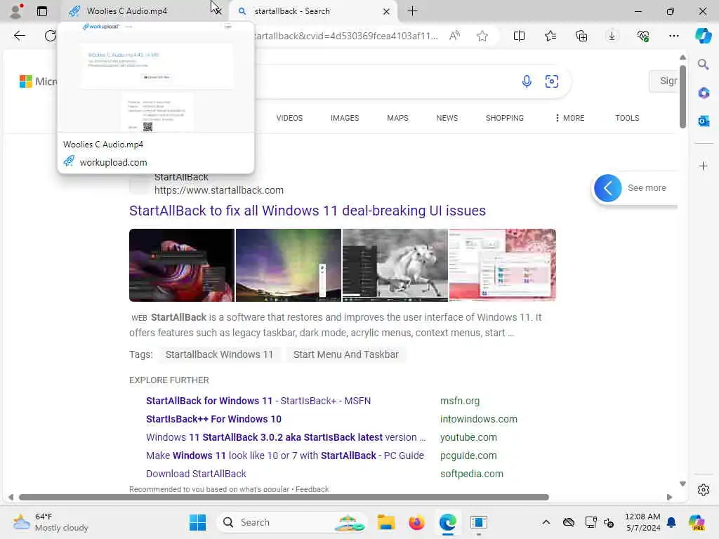Open the clock showing 12:08 AM
Screen dimensions: 719x539
click(x=642, y=522)
